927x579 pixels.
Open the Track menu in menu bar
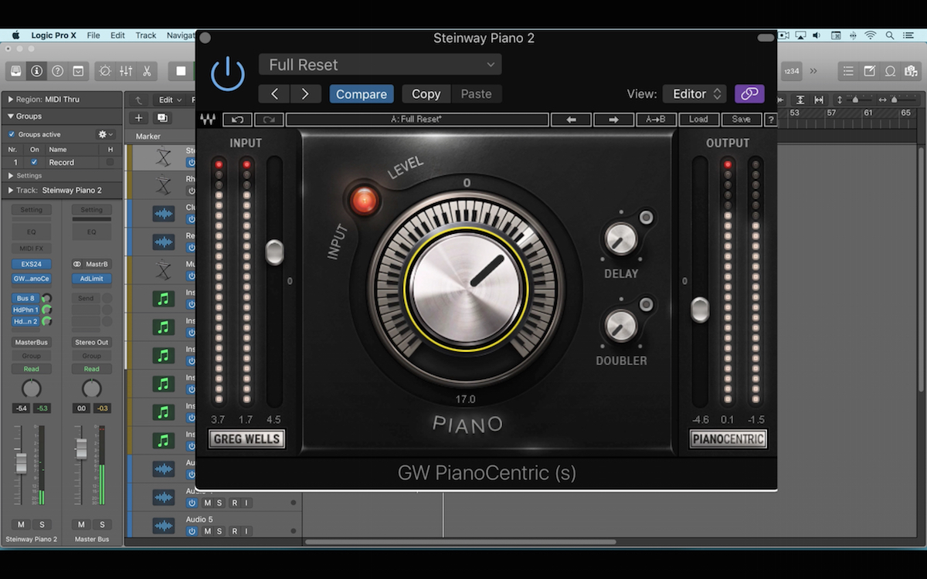(x=145, y=34)
